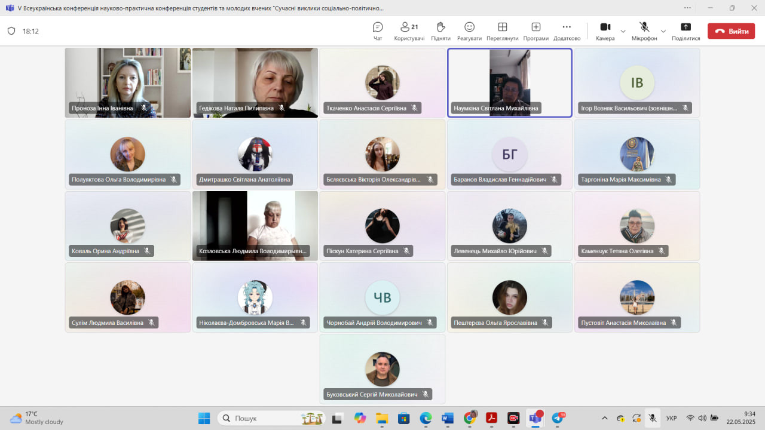
Task: Click the Пошук taskbar search field
Action: click(x=272, y=418)
